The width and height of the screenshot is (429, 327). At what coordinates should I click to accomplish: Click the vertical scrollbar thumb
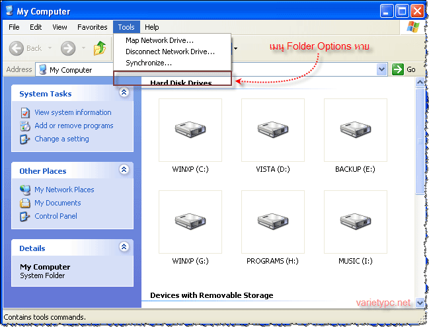(x=420, y=141)
